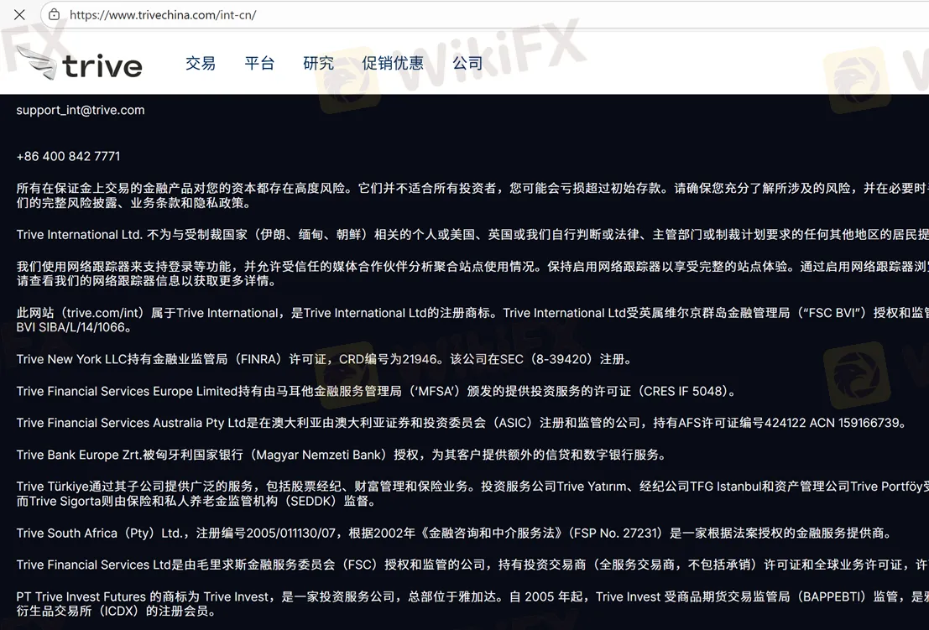
Task: Click the PT Trive Invest Futures paragraph
Action: 472,604
